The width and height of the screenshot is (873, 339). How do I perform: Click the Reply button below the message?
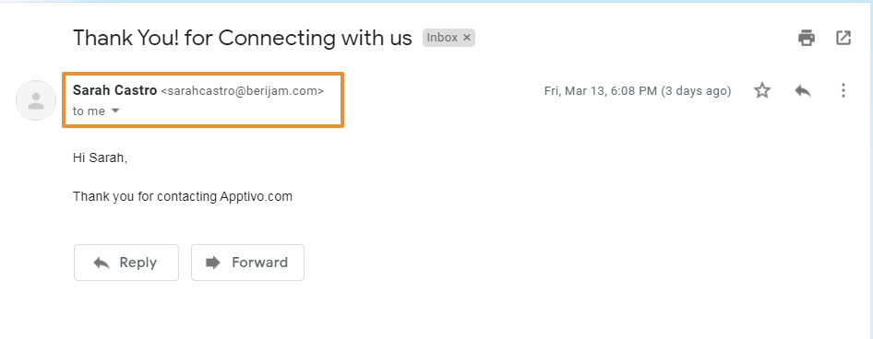pos(126,263)
